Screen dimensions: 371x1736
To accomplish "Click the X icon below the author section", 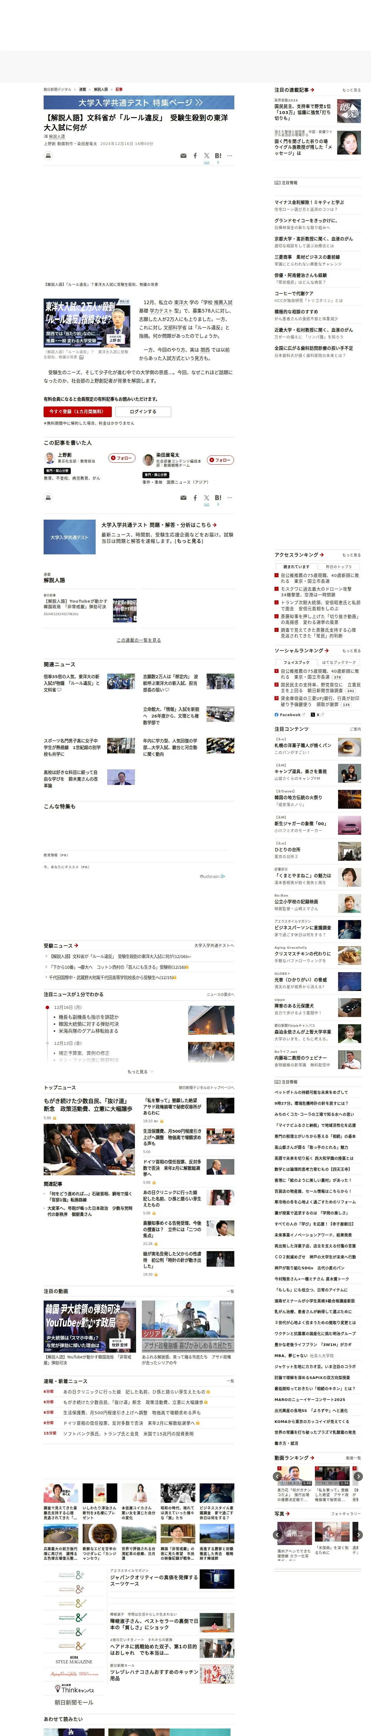I will [207, 497].
